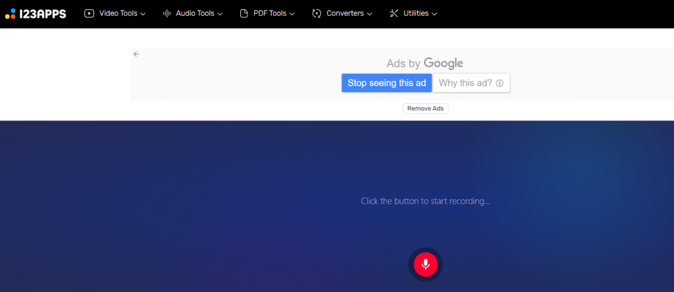Click the back arrow in the ad panel

click(x=136, y=54)
